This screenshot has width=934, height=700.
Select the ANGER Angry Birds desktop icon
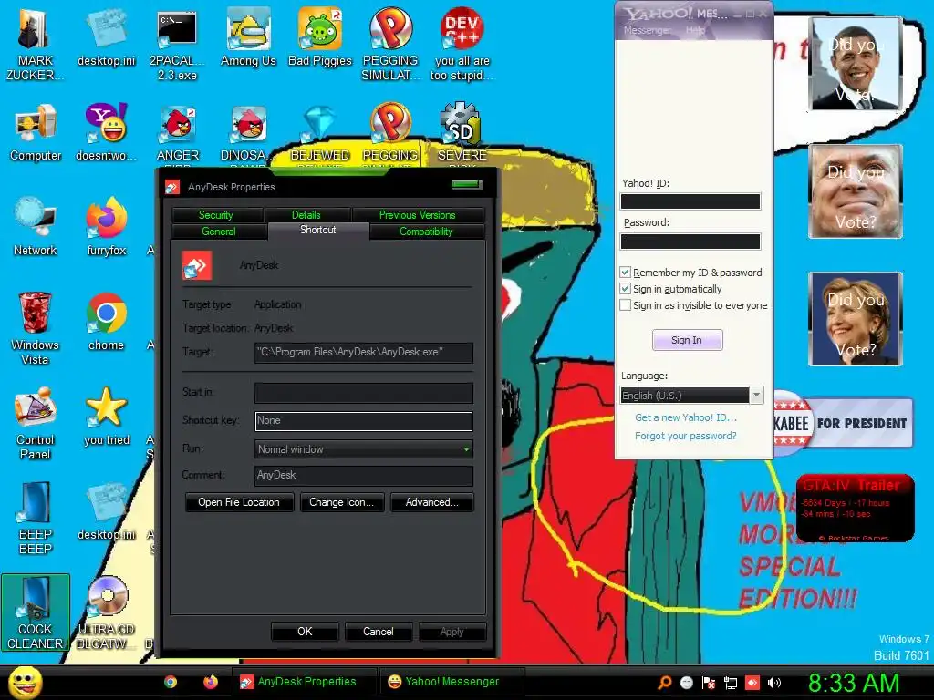(x=178, y=134)
